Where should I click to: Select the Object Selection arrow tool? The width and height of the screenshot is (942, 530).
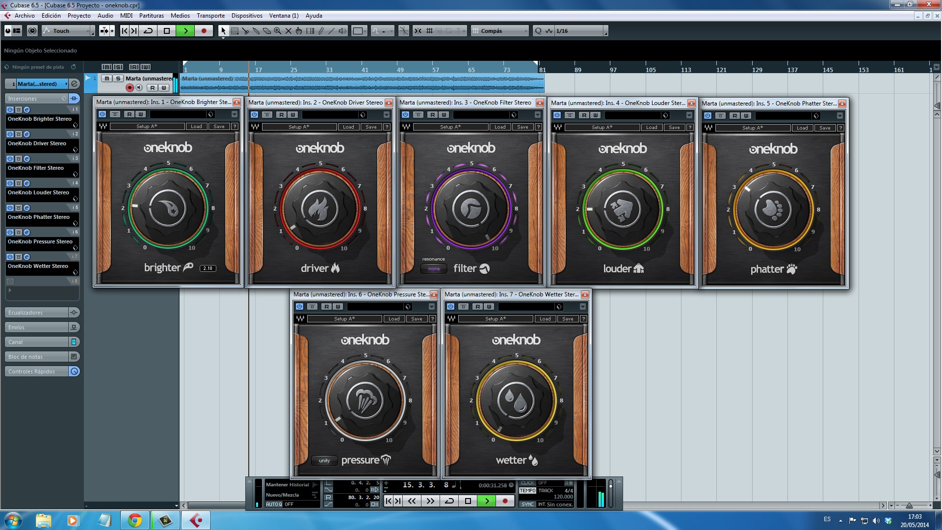[x=223, y=31]
